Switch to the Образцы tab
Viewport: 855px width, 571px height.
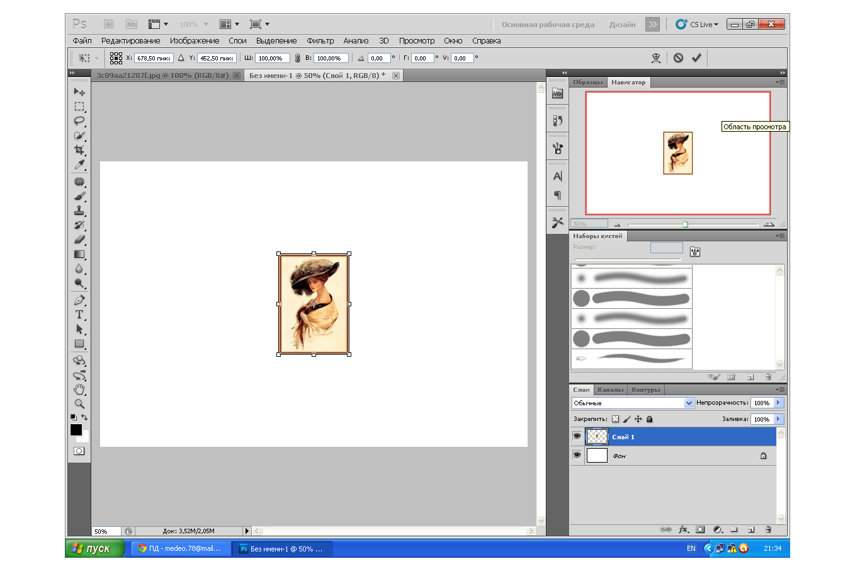coord(588,82)
